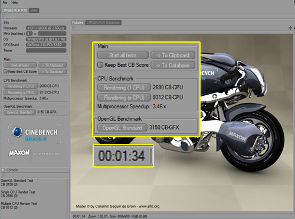Click the move-view cross arrows icon

pyautogui.click(x=290, y=28)
